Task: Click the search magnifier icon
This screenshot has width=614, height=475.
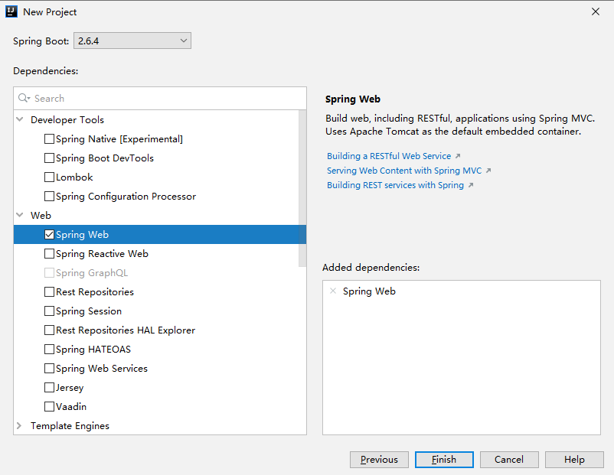Action: pos(24,98)
